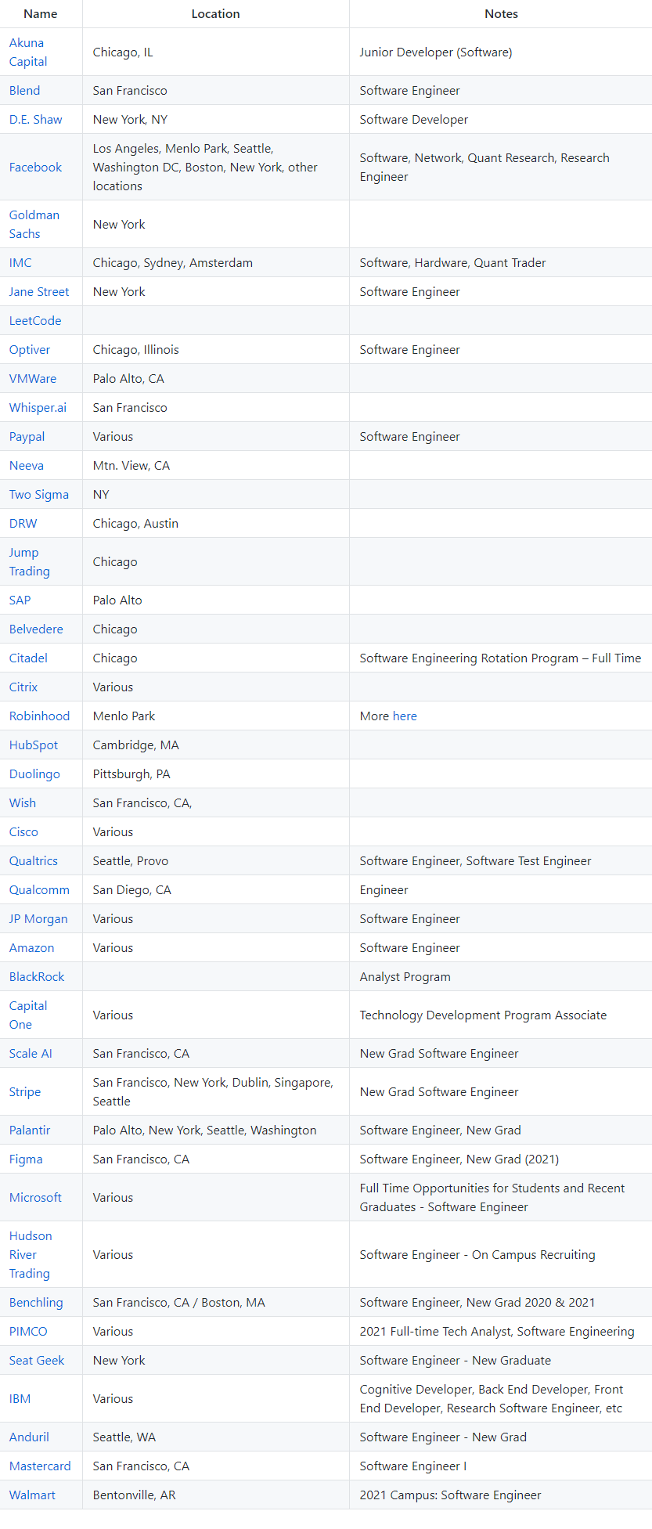Follow the Amazon link

click(x=32, y=948)
